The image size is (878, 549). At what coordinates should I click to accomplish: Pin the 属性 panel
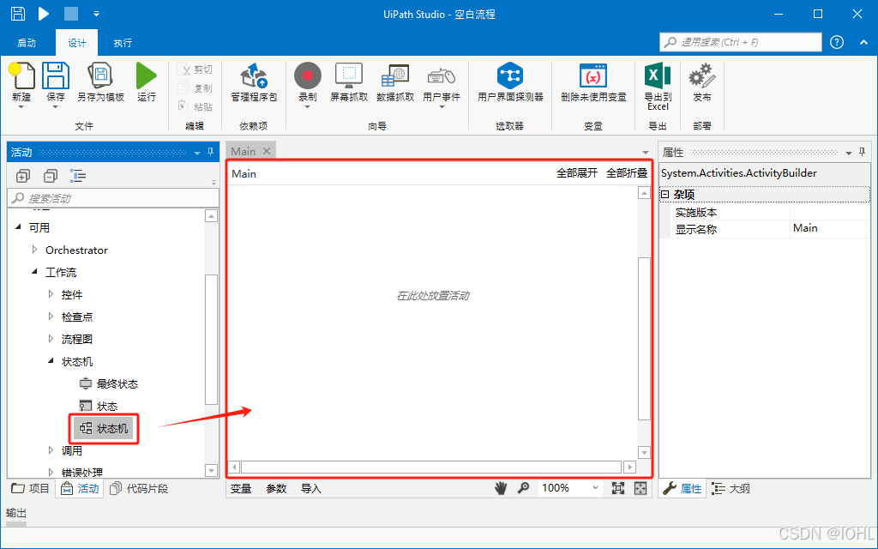pyautogui.click(x=863, y=153)
